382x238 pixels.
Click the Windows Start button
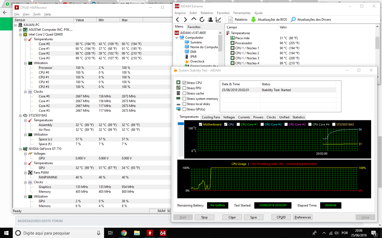(x=6, y=233)
